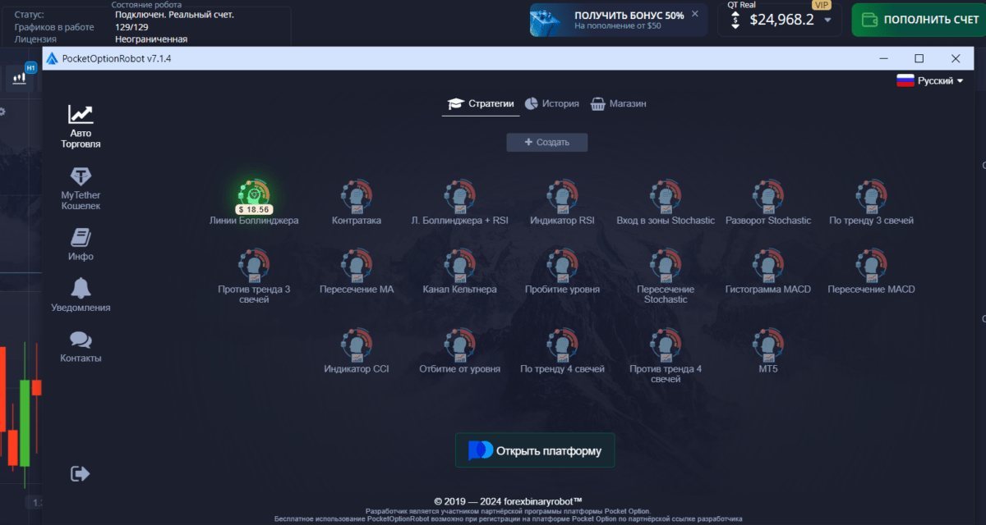Click the ПОЛУЧИТЬ БОНУС 50% banner
The width and height of the screenshot is (986, 525).
click(618, 20)
